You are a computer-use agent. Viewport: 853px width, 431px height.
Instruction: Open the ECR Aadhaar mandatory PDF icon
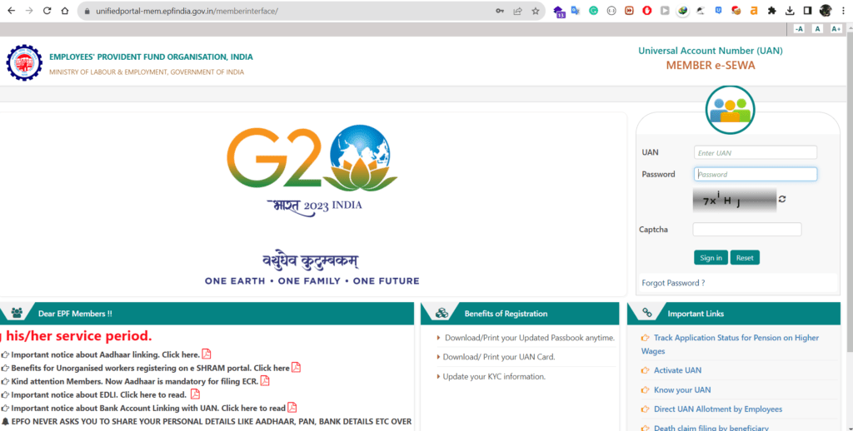pos(265,380)
